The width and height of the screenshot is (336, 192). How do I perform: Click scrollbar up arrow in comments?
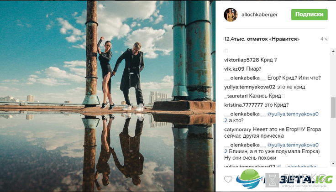[x=333, y=52]
